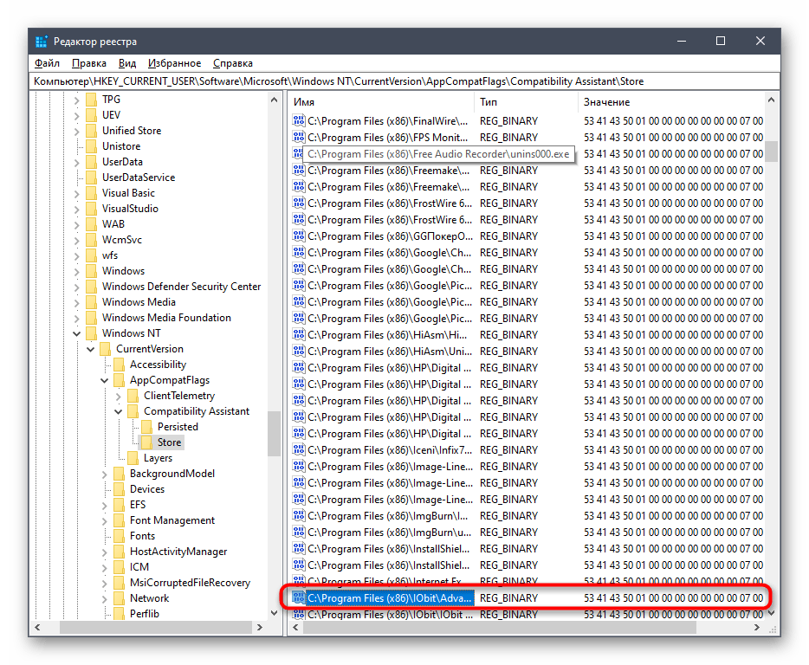Expand the Font Management key
Screen dimensions: 809x665
105,520
